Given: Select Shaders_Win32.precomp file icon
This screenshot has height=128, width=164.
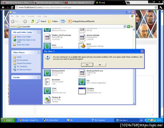Looking at the screenshot, I should [x=47, y=37].
